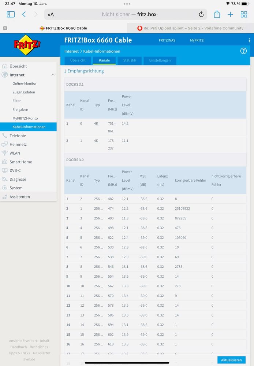
Task: Click the WLAN wifi icon
Action: point(4,153)
